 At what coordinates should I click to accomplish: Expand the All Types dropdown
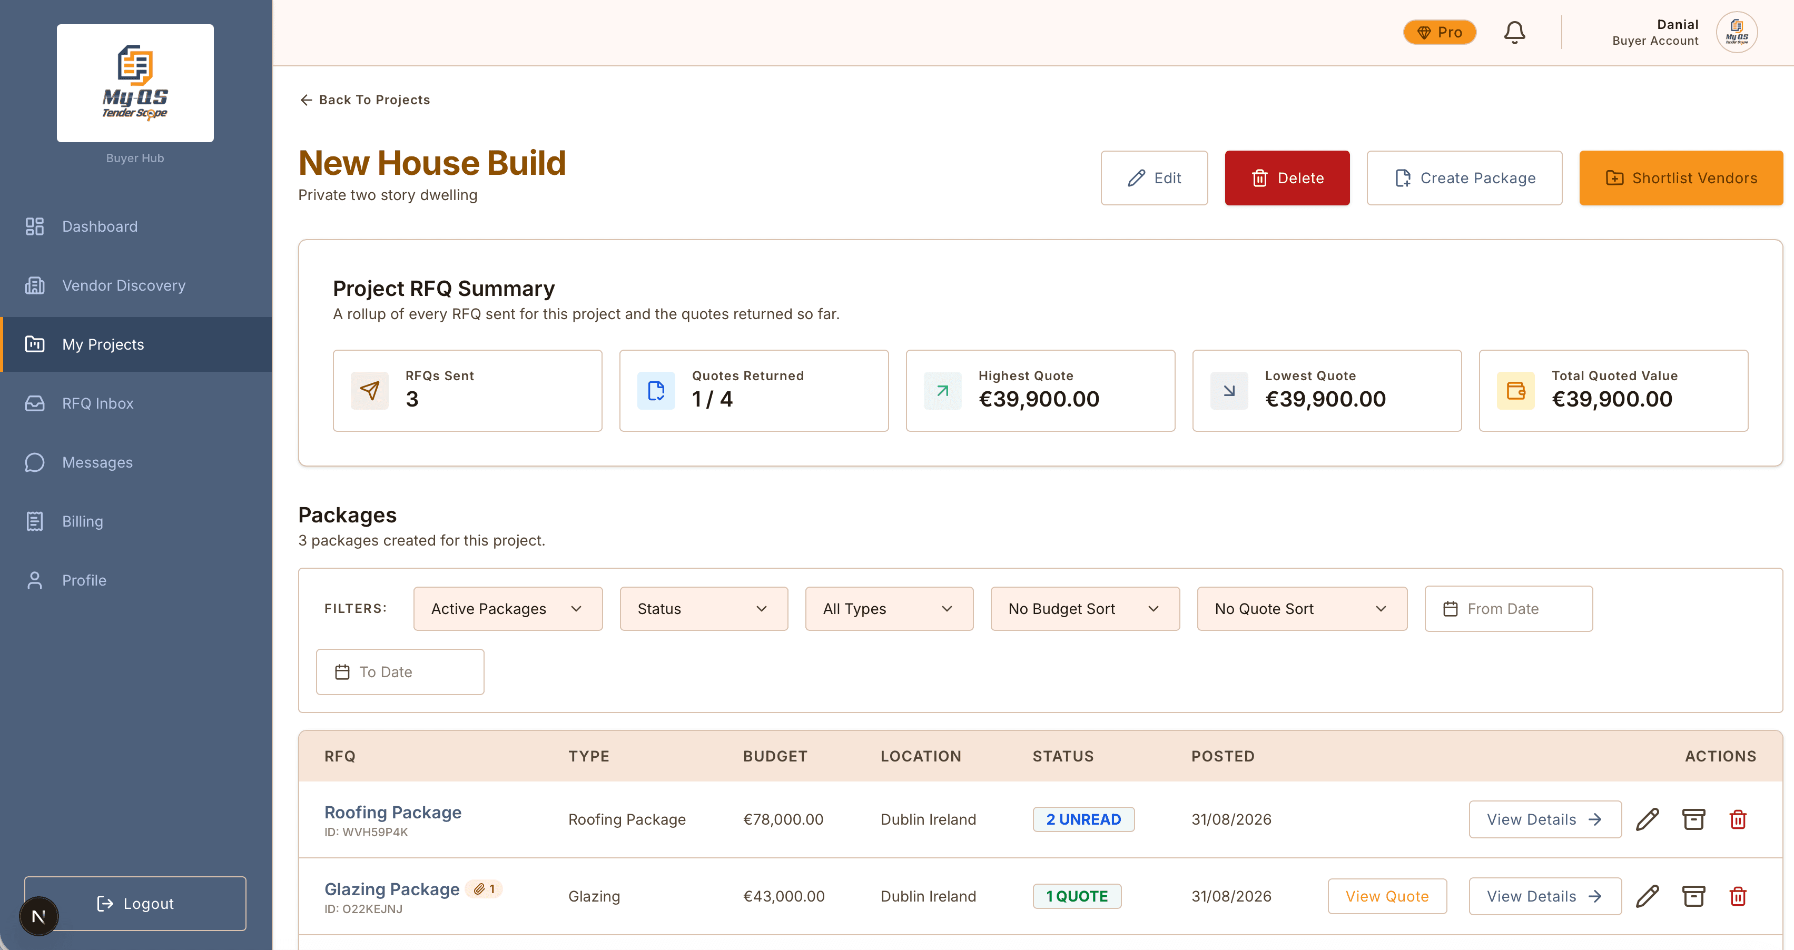(x=889, y=609)
